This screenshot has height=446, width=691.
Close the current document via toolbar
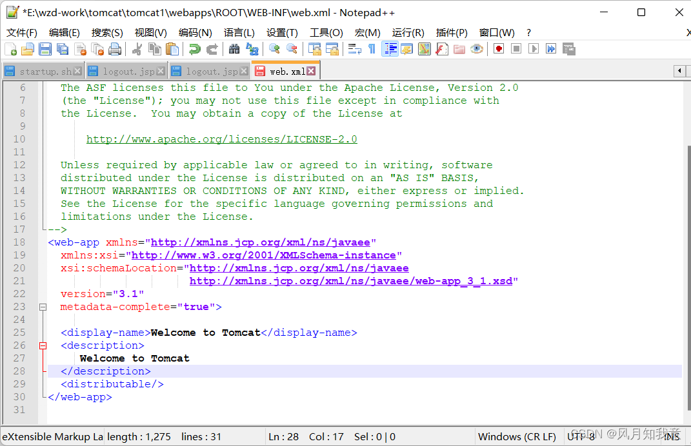point(80,49)
